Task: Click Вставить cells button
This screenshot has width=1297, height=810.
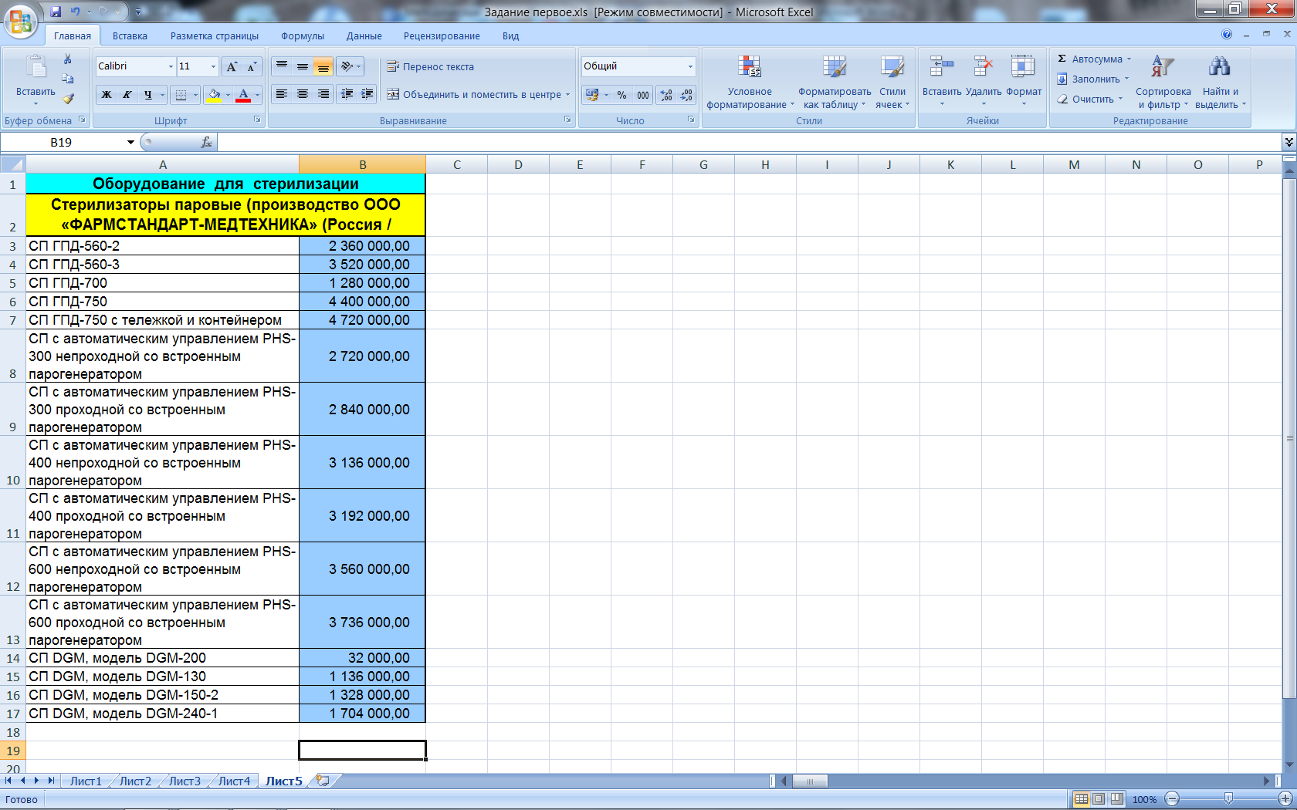Action: (x=942, y=82)
